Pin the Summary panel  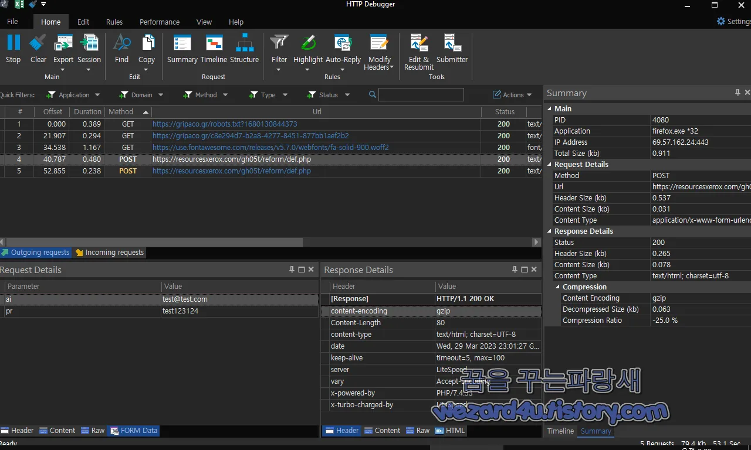(738, 93)
